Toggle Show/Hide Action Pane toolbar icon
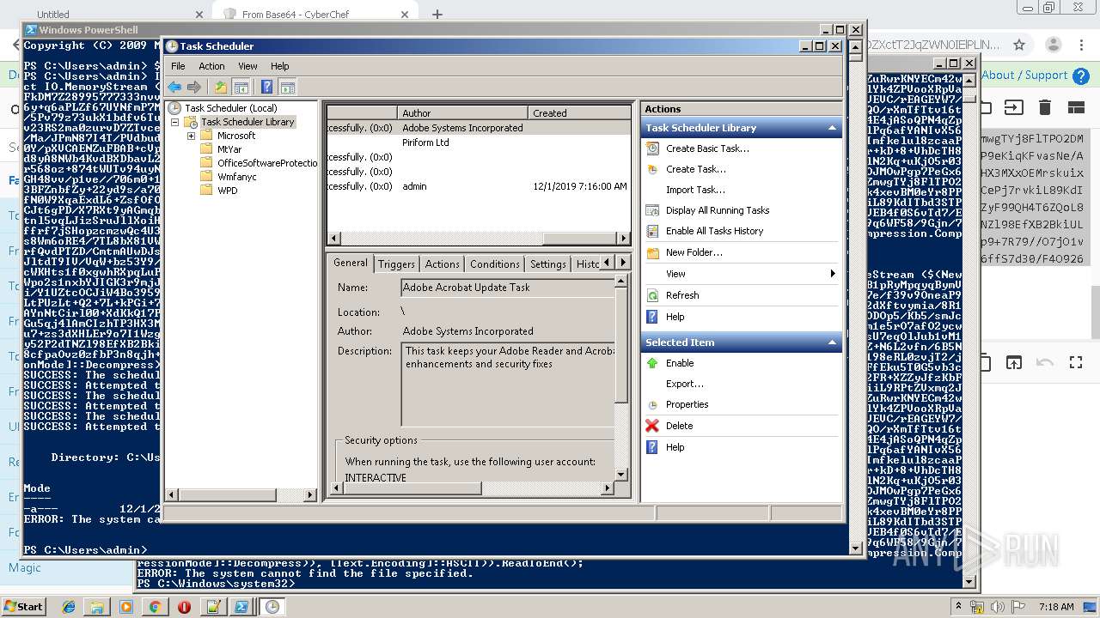Viewport: 1100px width, 618px height. tap(287, 87)
